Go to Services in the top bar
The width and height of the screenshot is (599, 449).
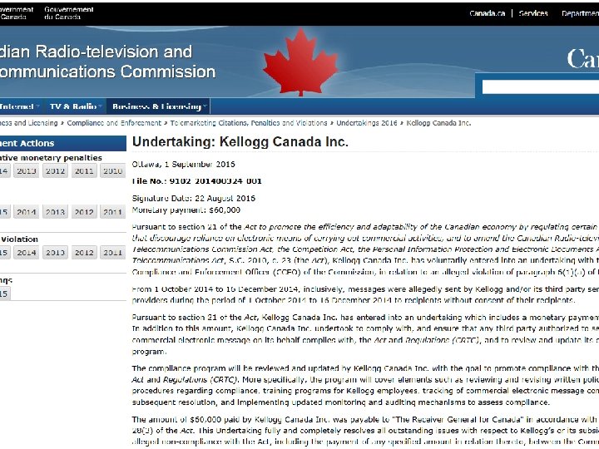533,14
